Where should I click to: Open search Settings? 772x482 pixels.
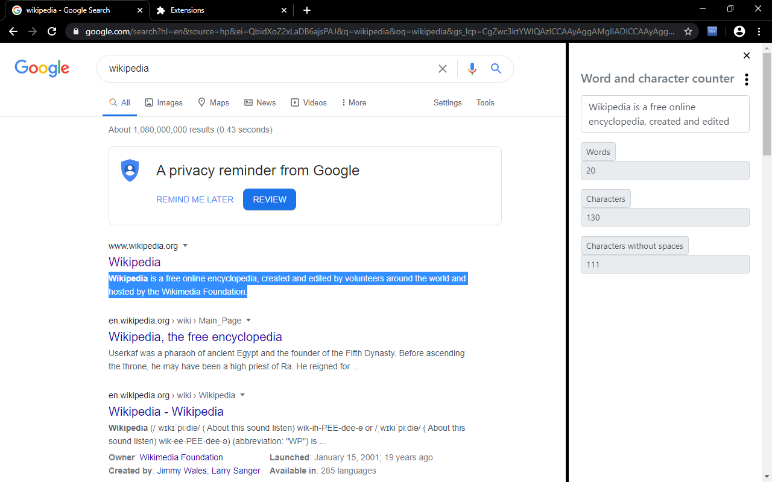[x=448, y=103]
